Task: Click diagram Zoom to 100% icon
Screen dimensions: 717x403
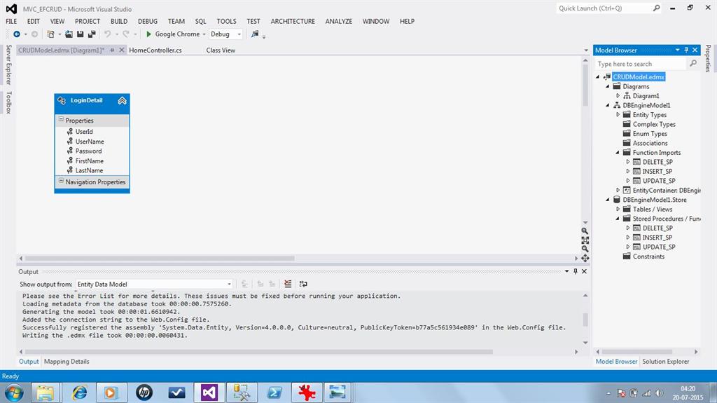Action: point(585,240)
